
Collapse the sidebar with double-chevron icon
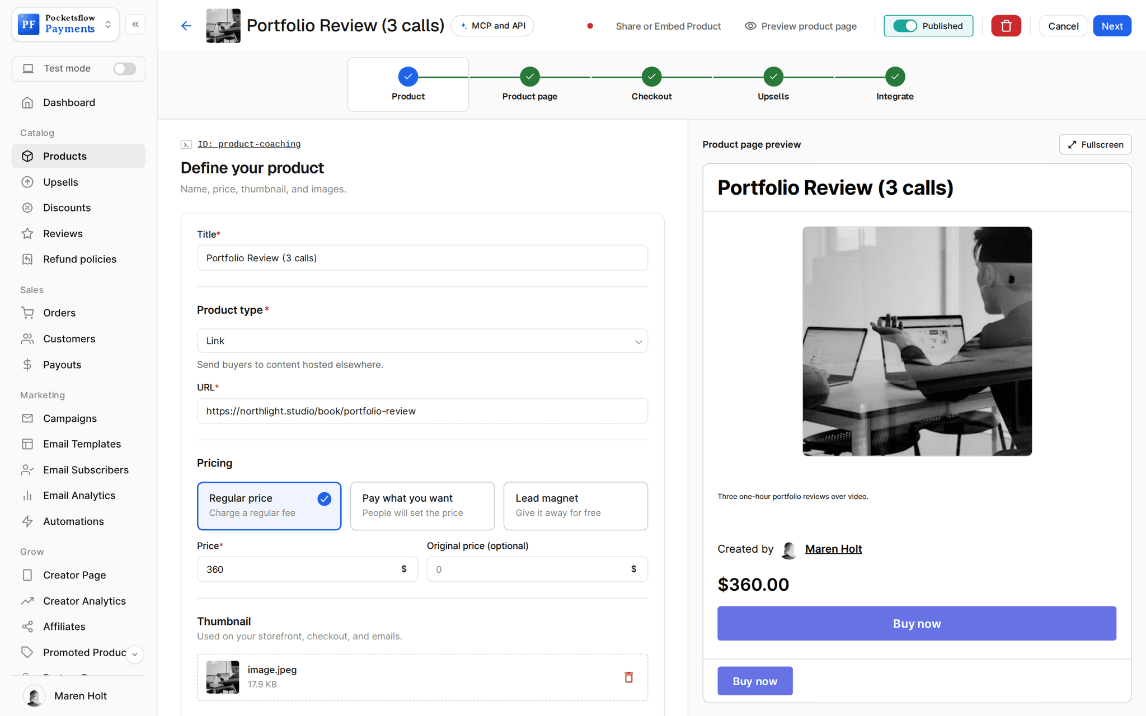(135, 25)
